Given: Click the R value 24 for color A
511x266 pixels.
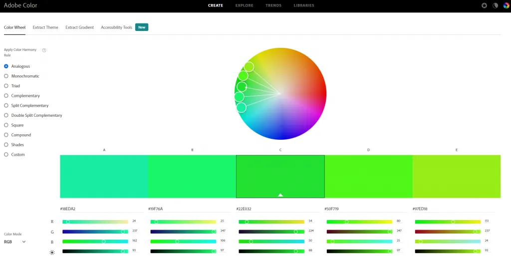Looking at the screenshot, I should pyautogui.click(x=134, y=221).
